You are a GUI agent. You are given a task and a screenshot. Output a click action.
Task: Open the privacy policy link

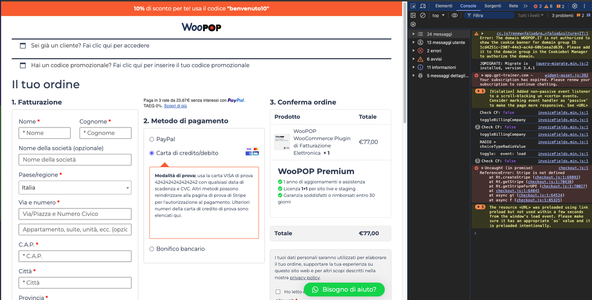305,278
